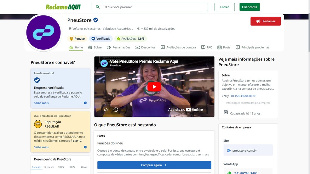Image resolution: width=310 pixels, height=174 pixels.
Task: Select the 6 meses performance tab
Action: click(x=37, y=167)
